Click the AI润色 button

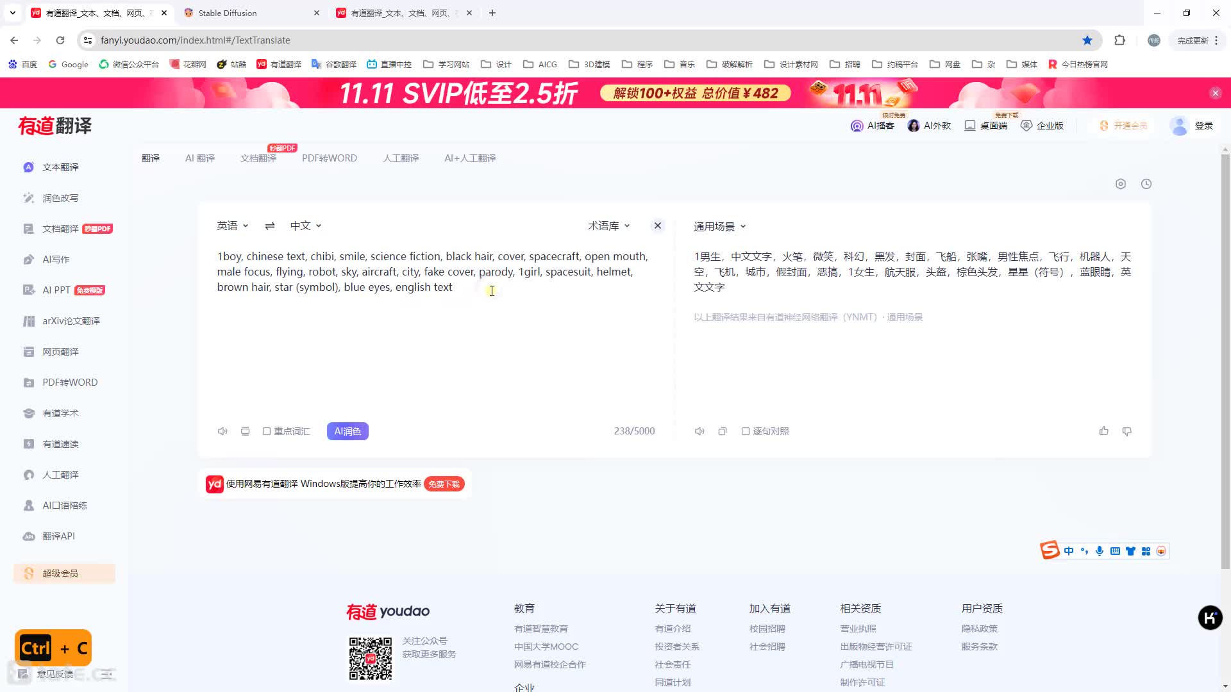(348, 431)
